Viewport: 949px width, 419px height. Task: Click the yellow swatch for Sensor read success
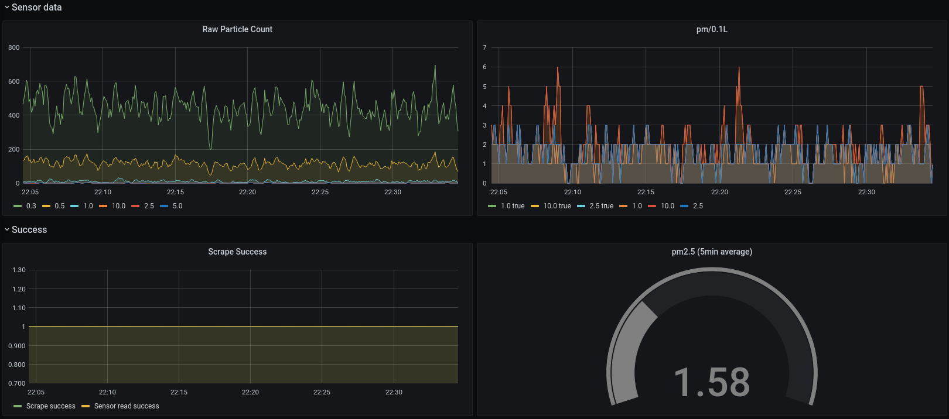tap(86, 406)
